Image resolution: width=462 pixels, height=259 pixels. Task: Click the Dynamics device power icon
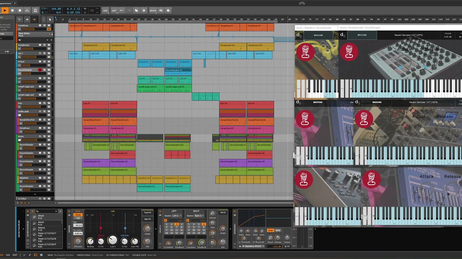point(235,211)
